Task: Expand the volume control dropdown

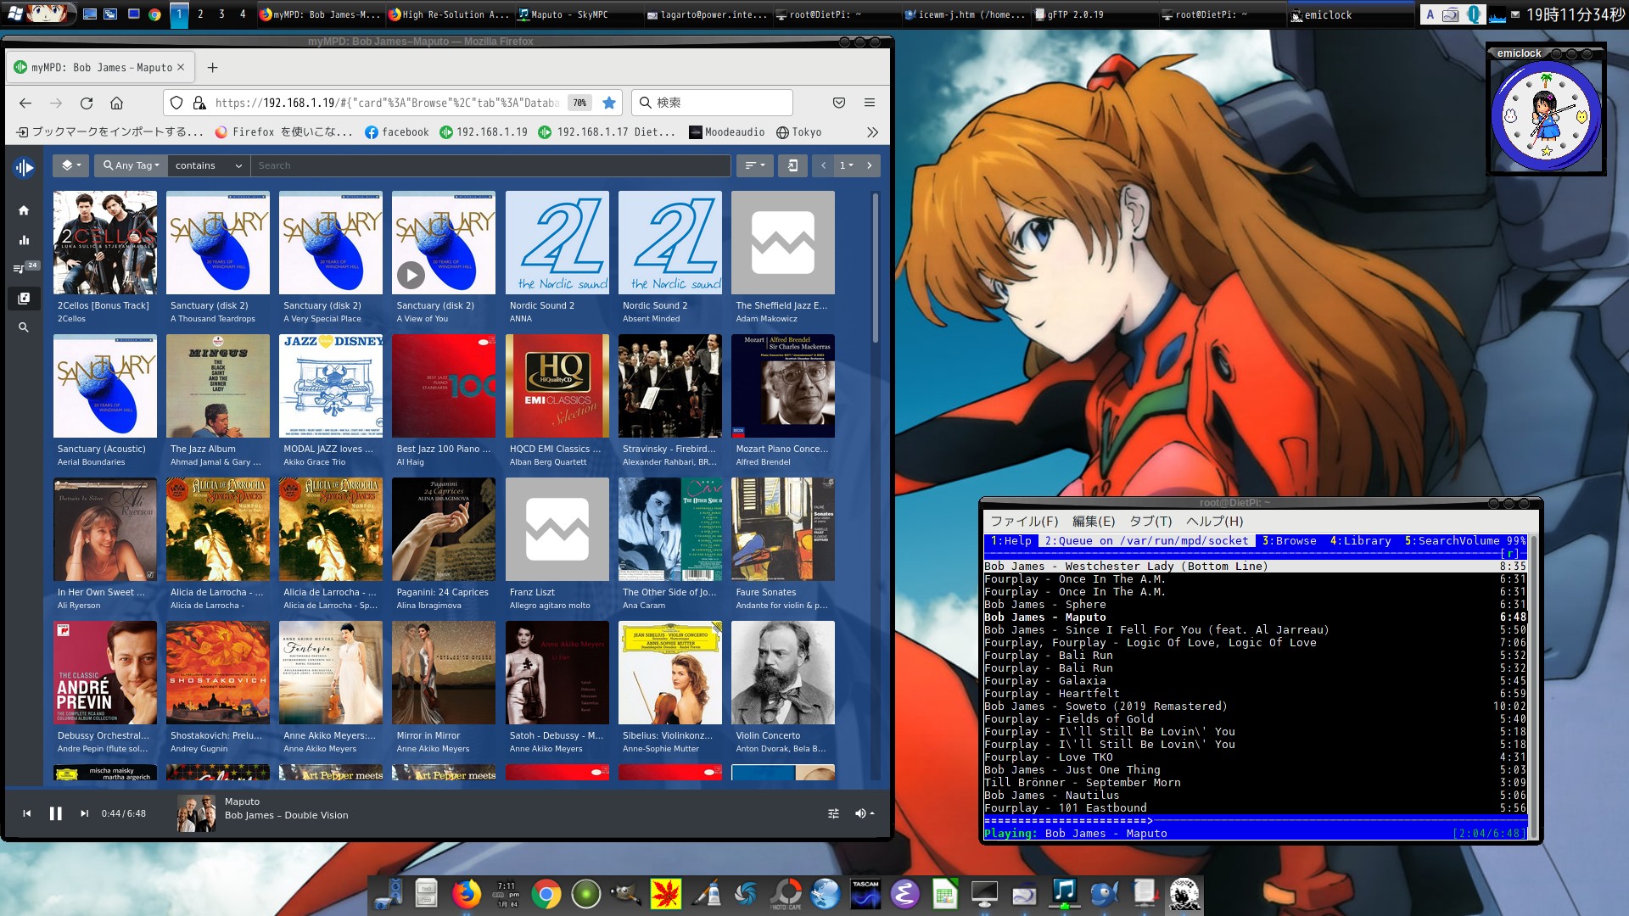Action: [865, 813]
